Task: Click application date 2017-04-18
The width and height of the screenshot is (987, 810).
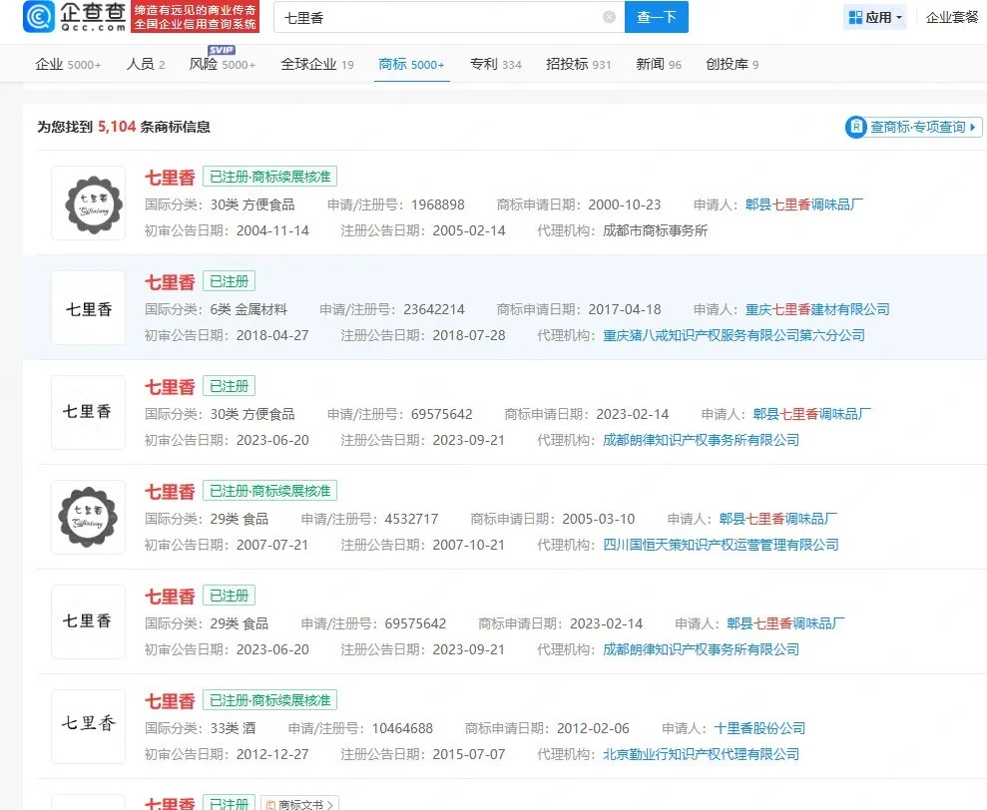Action: pyautogui.click(x=625, y=309)
